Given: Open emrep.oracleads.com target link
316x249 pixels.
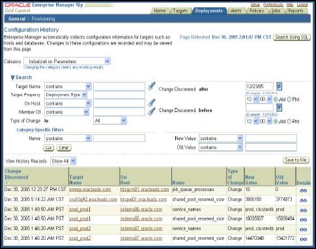Looking at the screenshot, I should point(90,190).
